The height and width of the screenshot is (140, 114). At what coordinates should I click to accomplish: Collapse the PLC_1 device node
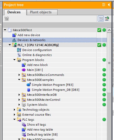click(10, 45)
